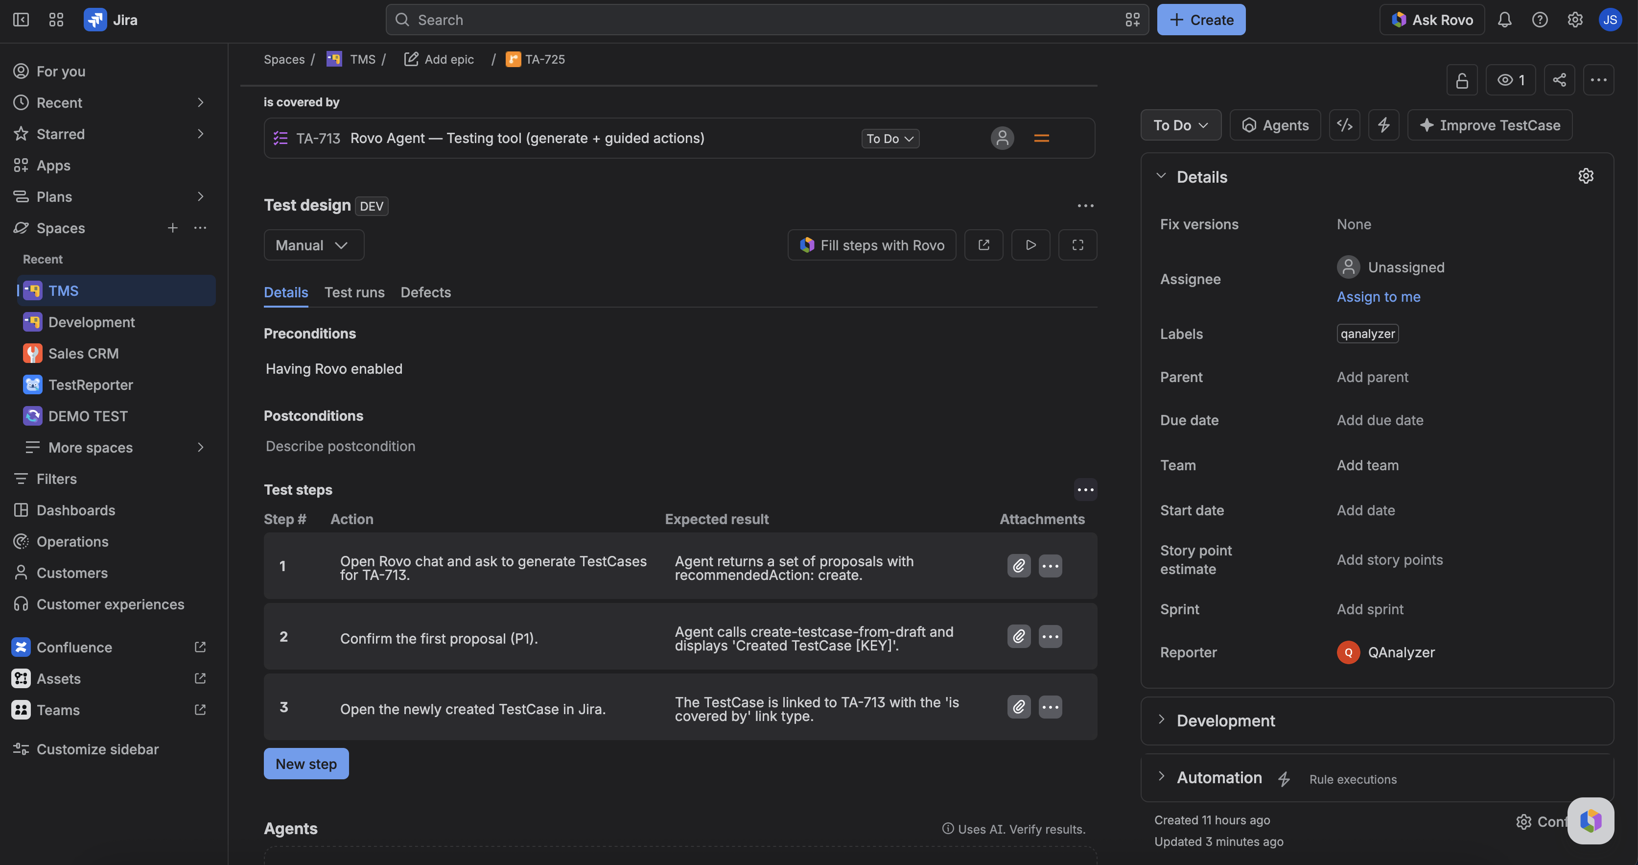1638x865 pixels.
Task: Open the TestReporter space
Action: click(117, 385)
